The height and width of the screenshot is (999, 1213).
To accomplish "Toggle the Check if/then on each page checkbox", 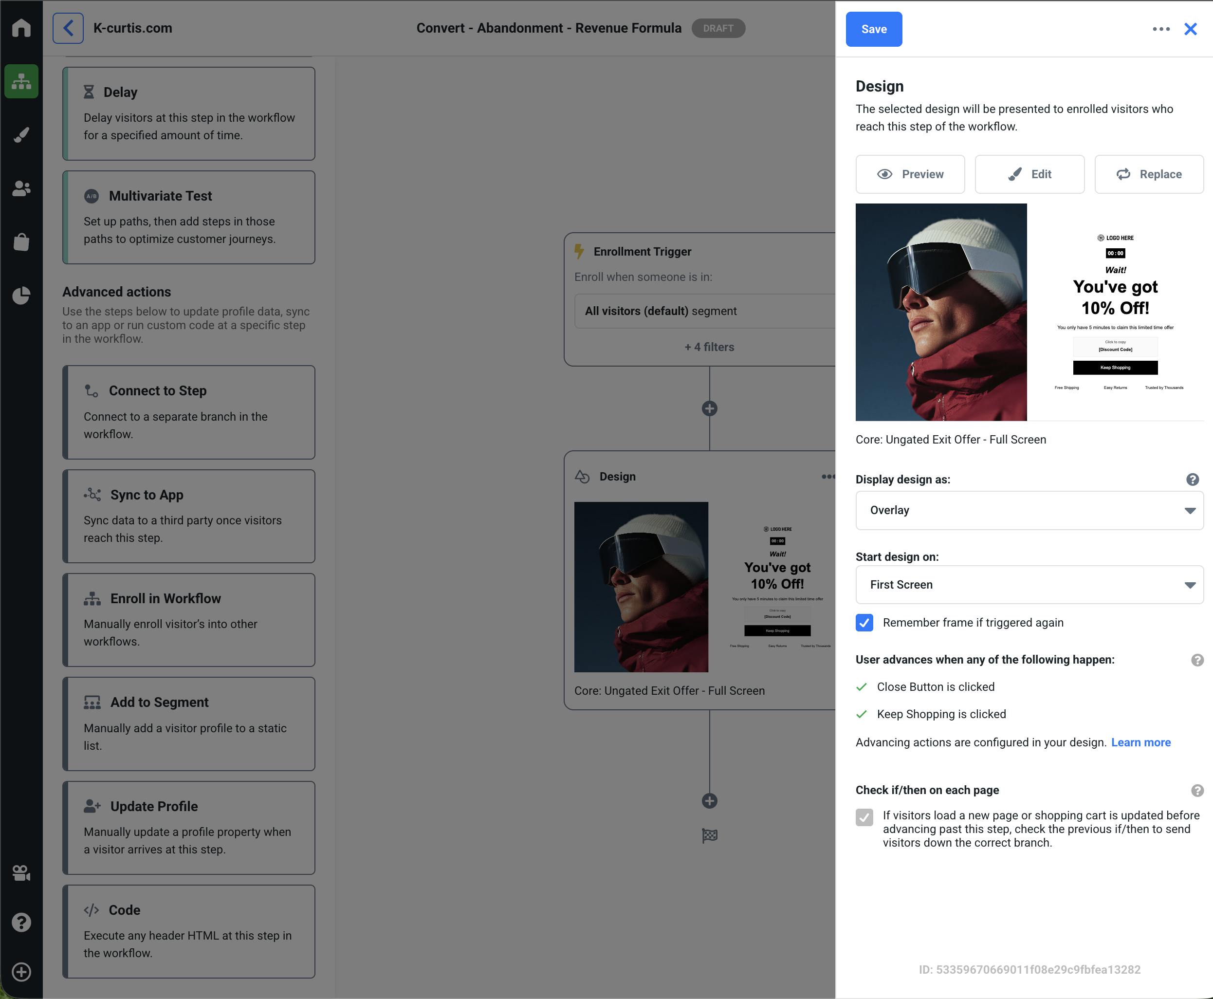I will (864, 817).
